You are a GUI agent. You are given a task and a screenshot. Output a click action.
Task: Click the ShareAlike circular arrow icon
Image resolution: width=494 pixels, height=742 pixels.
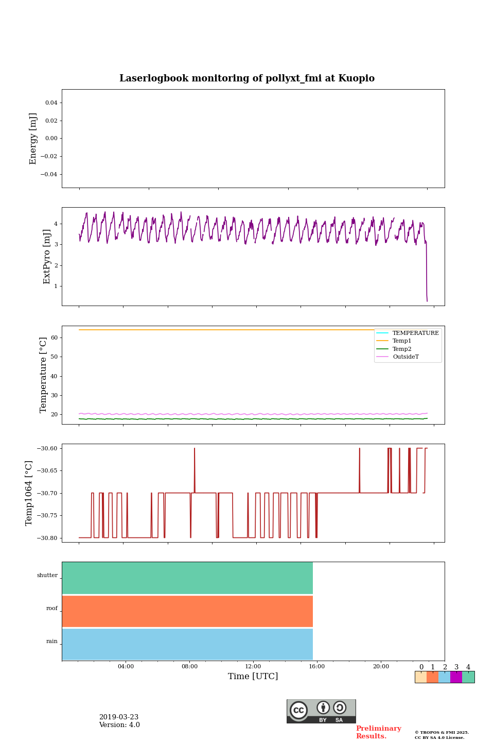(340, 707)
